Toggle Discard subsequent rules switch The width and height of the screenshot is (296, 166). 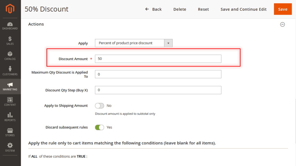click(x=99, y=127)
